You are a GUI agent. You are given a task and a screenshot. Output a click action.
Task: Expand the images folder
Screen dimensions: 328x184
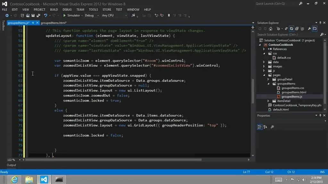pyautogui.click(x=264, y=66)
